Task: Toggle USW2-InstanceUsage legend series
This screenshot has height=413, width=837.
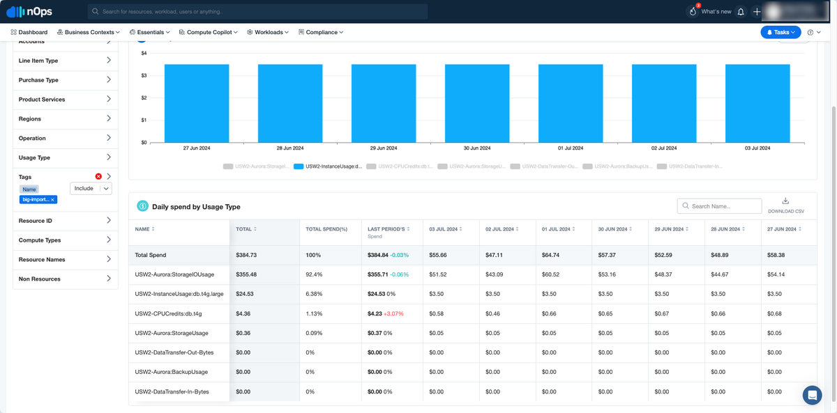Action: (328, 166)
